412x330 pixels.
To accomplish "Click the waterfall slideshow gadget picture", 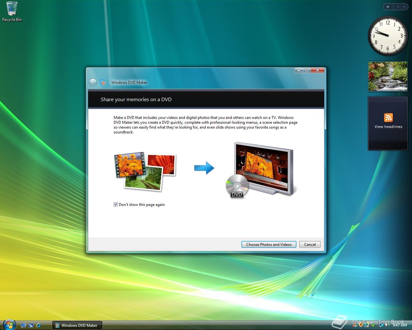I will (388, 76).
